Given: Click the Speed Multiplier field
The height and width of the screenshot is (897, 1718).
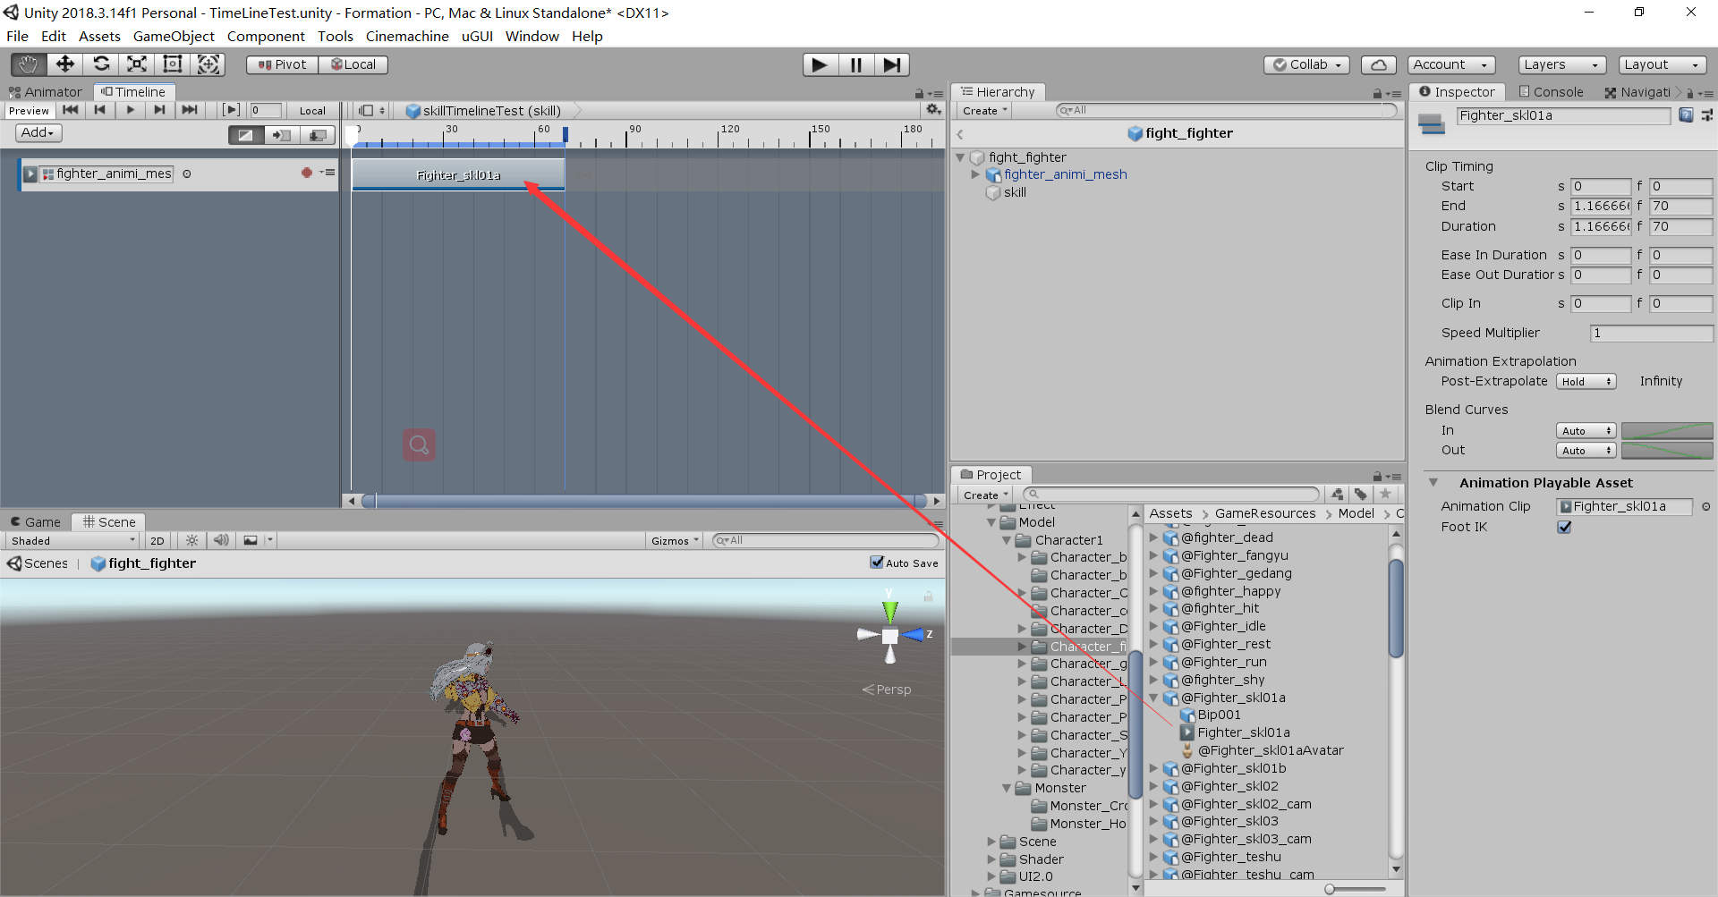Looking at the screenshot, I should coord(1651,333).
